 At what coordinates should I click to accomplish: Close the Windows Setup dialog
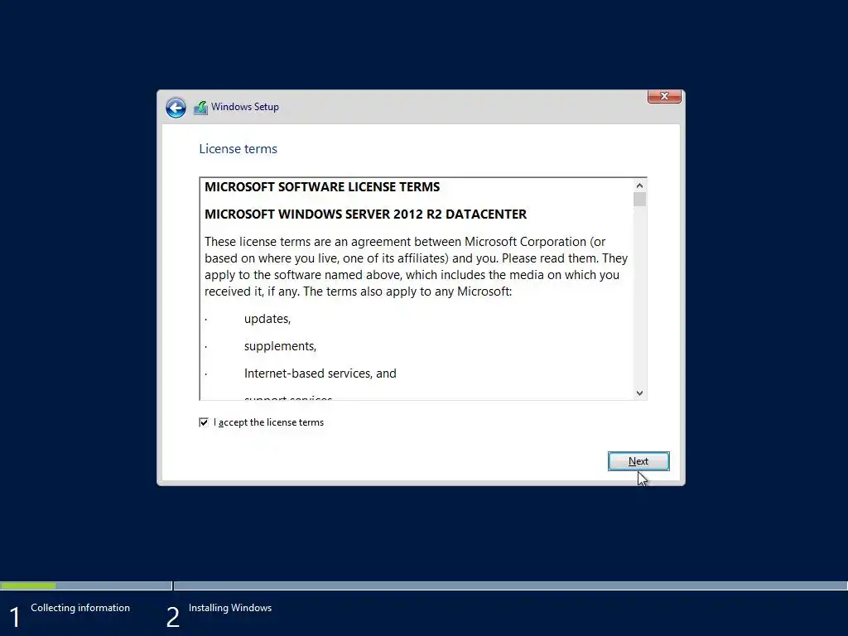[664, 96]
